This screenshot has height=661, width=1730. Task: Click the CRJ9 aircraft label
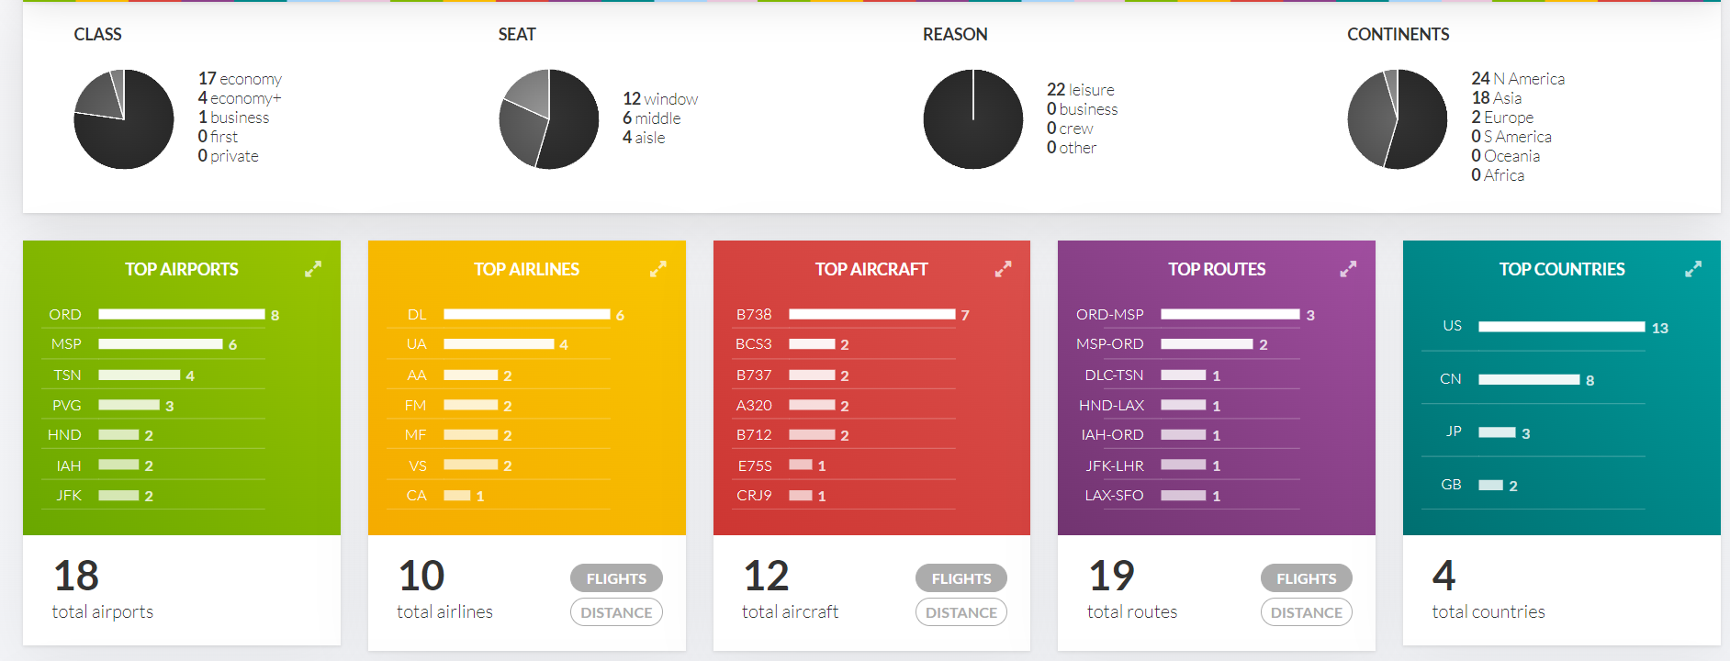click(754, 495)
